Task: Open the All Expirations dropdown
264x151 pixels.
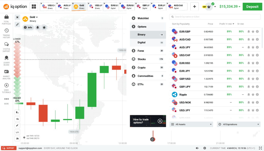Action: pyautogui.click(x=238, y=124)
